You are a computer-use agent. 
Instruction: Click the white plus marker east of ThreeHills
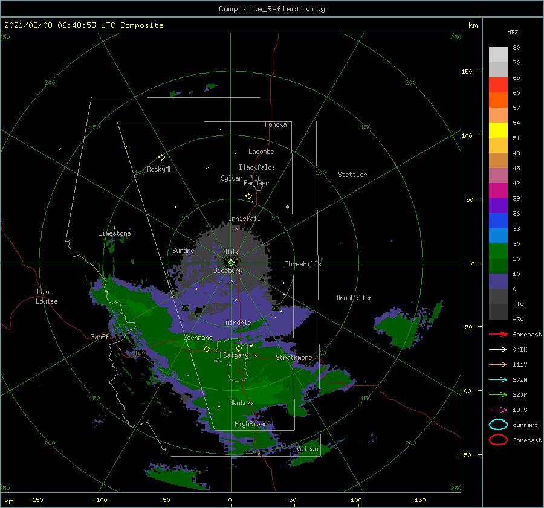point(342,243)
